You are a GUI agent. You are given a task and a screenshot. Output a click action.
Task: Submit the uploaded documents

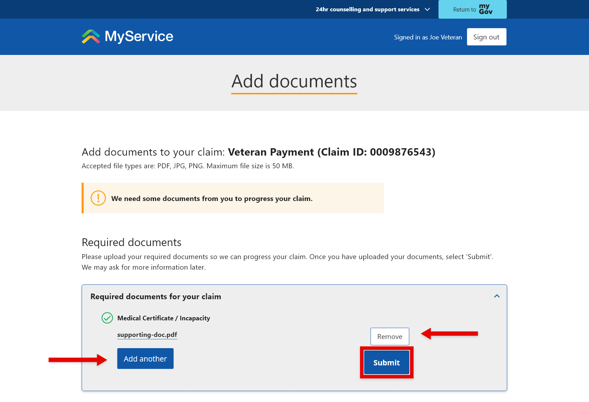pyautogui.click(x=386, y=363)
